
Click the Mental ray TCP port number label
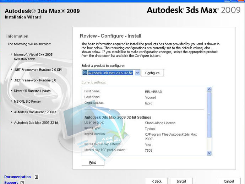(x=105, y=150)
